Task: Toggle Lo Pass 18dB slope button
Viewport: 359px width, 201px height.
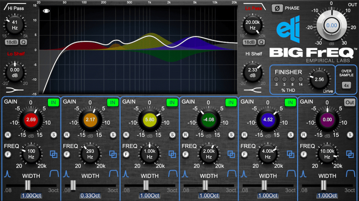Action: (250, 42)
